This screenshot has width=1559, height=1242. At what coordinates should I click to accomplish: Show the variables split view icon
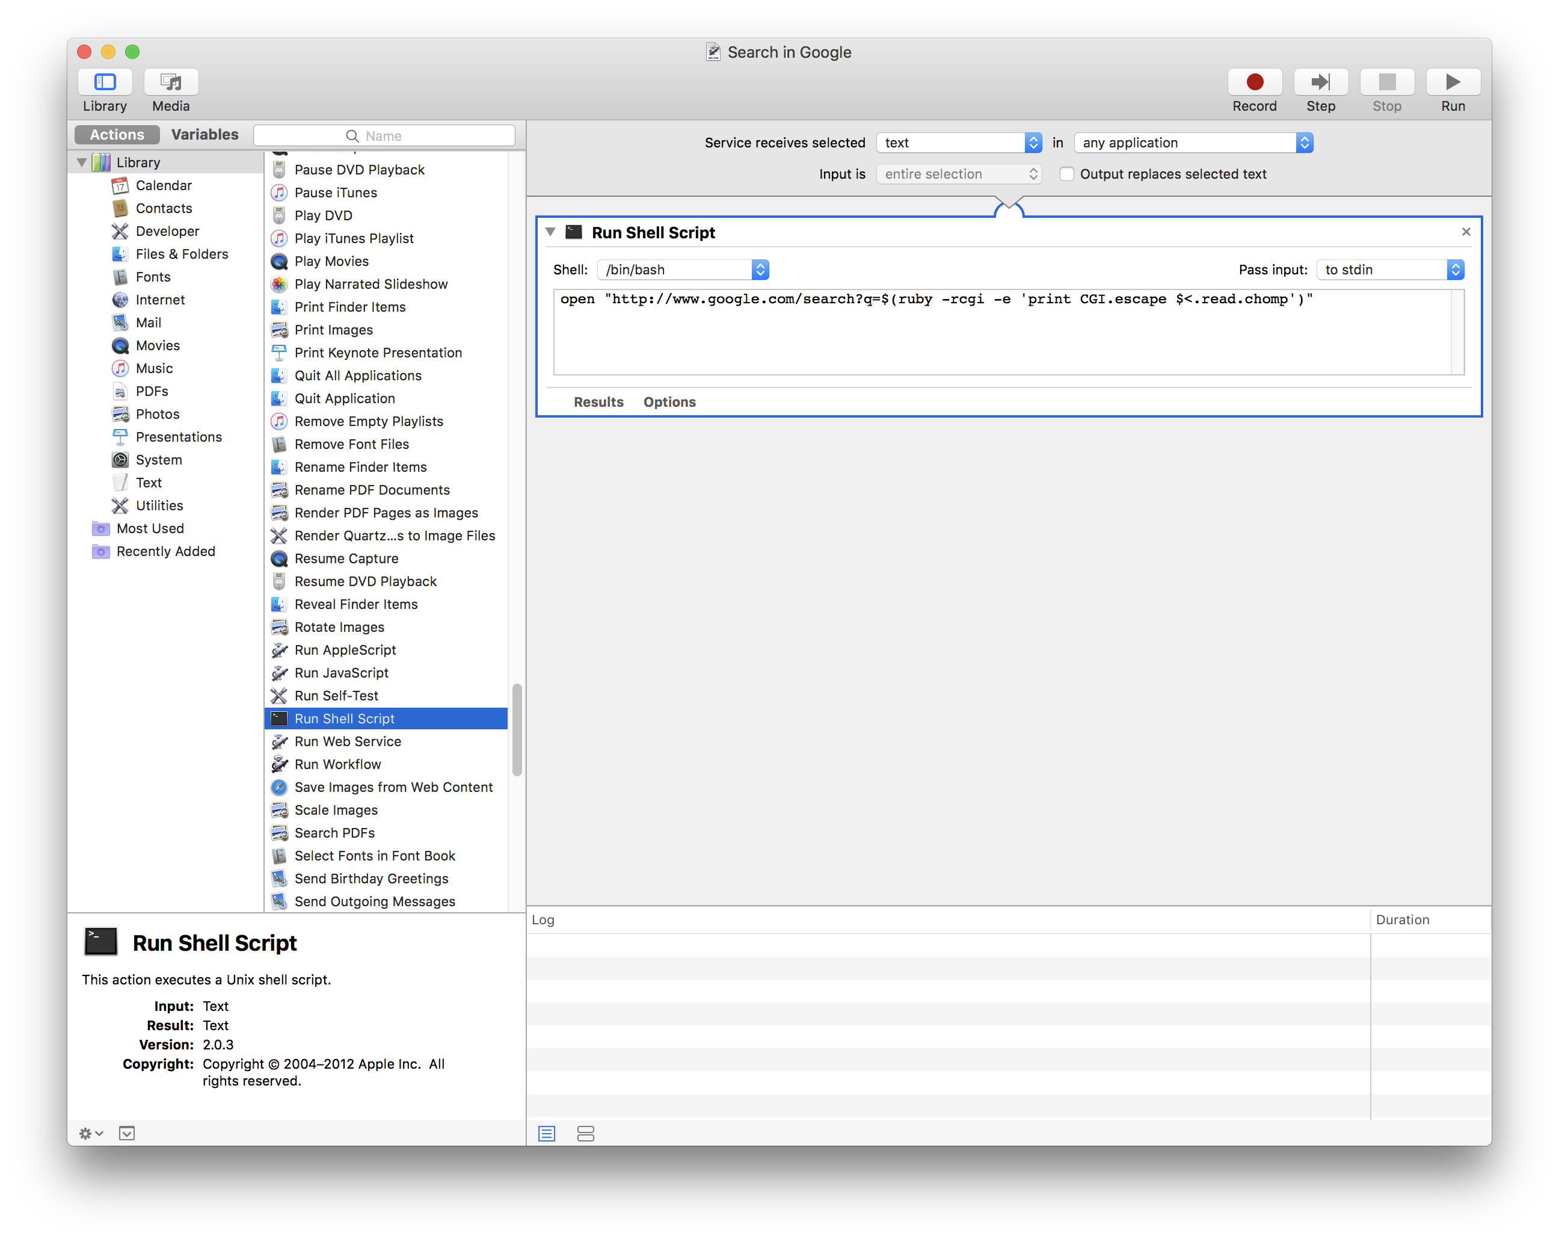tap(585, 1134)
